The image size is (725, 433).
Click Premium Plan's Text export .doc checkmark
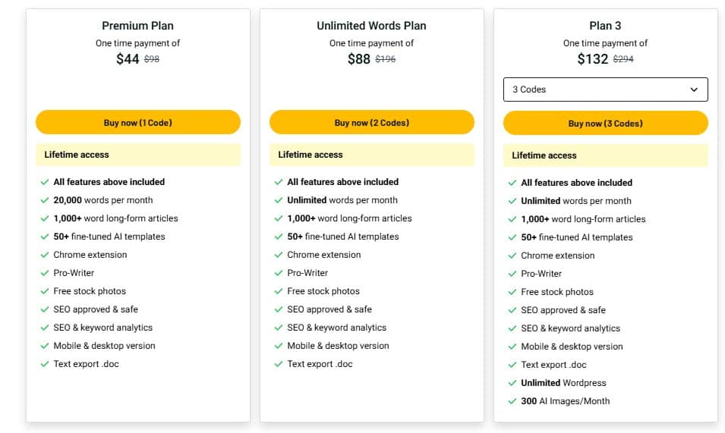45,364
